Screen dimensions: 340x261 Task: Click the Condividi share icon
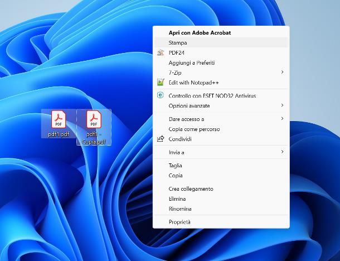(161, 139)
